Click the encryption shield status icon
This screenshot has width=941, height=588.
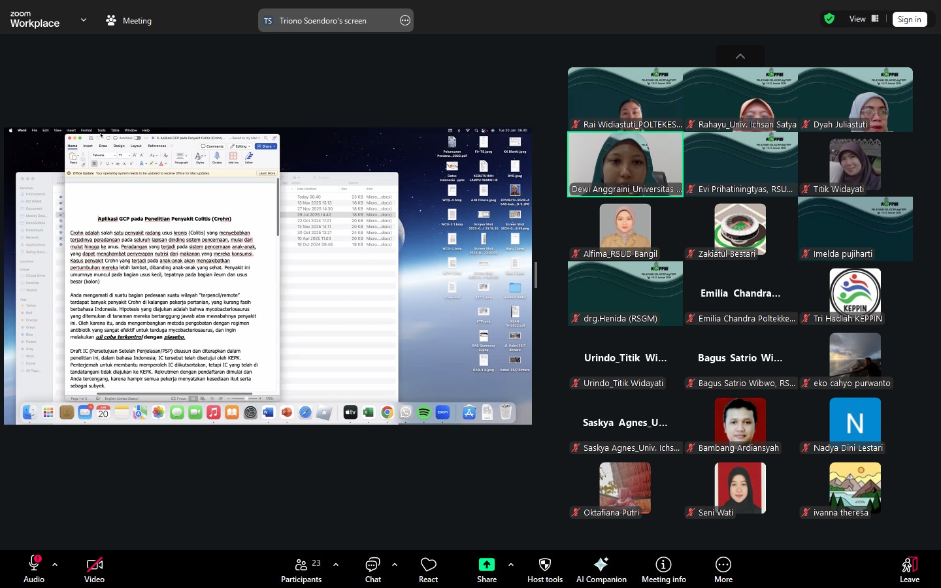829,19
